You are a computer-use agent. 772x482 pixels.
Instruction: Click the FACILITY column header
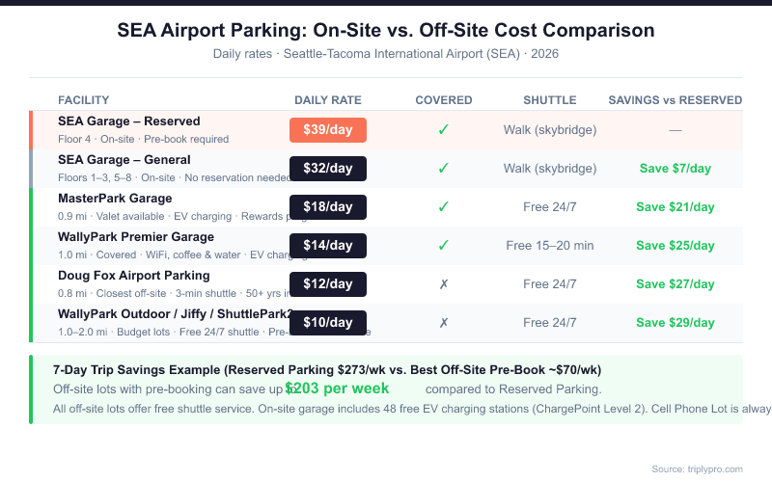pos(84,100)
